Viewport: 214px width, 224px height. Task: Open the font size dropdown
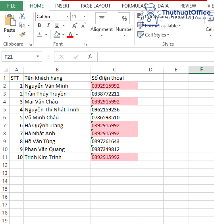pyautogui.click(x=85, y=16)
